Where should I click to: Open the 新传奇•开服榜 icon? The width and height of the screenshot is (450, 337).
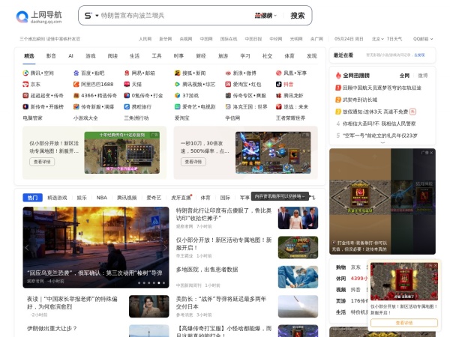[x=25, y=106]
